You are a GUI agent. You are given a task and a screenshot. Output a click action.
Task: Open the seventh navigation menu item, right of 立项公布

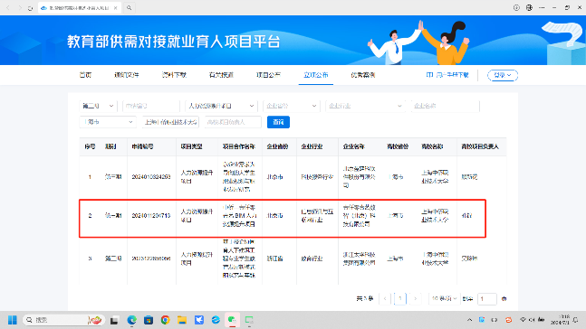tap(363, 75)
